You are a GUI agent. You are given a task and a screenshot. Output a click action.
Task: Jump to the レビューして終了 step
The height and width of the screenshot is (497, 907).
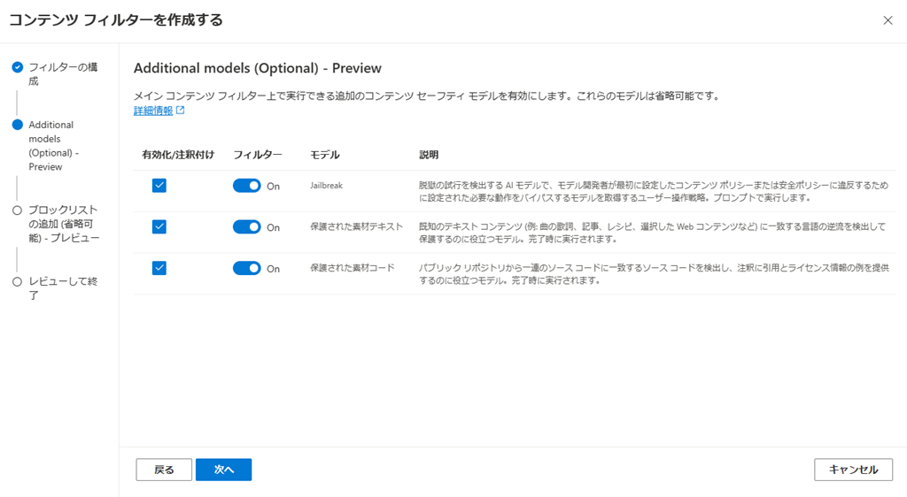coord(63,288)
